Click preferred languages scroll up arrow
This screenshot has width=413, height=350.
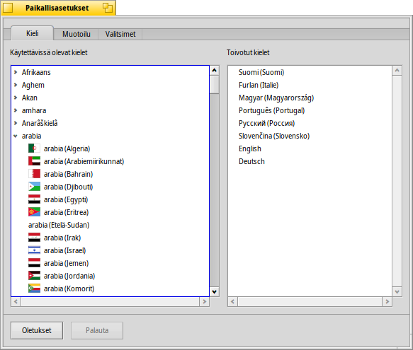pyautogui.click(x=397, y=70)
